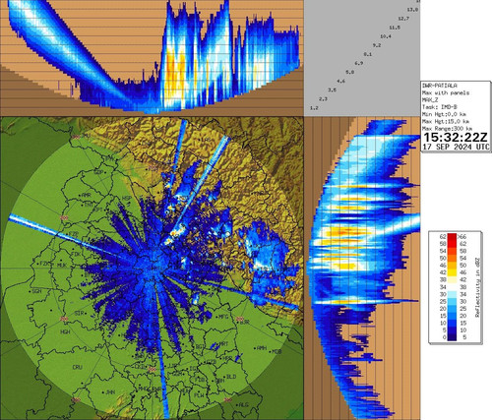
Task: Select the 'Max with panels' product line
Action: 446,93
